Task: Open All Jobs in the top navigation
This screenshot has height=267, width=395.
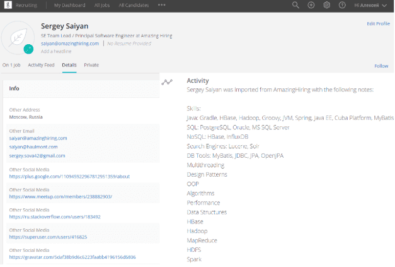Action: click(x=101, y=5)
